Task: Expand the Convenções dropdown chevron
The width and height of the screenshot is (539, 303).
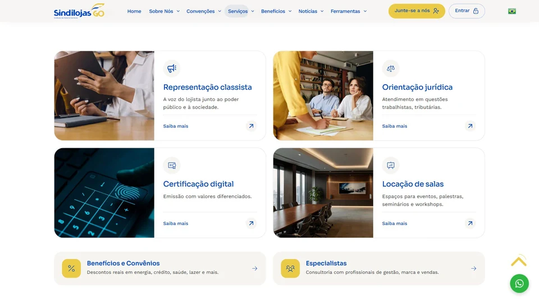Action: click(x=220, y=11)
